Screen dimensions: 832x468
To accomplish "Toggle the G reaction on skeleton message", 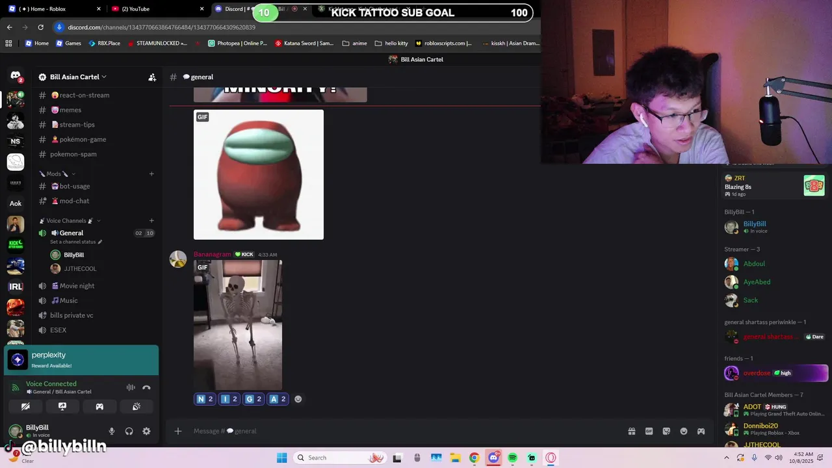I will pos(253,399).
